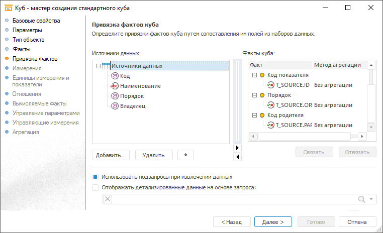Click the binding icon beside T_SOURCE.ID
This screenshot has width=383, height=233.
(x=270, y=85)
